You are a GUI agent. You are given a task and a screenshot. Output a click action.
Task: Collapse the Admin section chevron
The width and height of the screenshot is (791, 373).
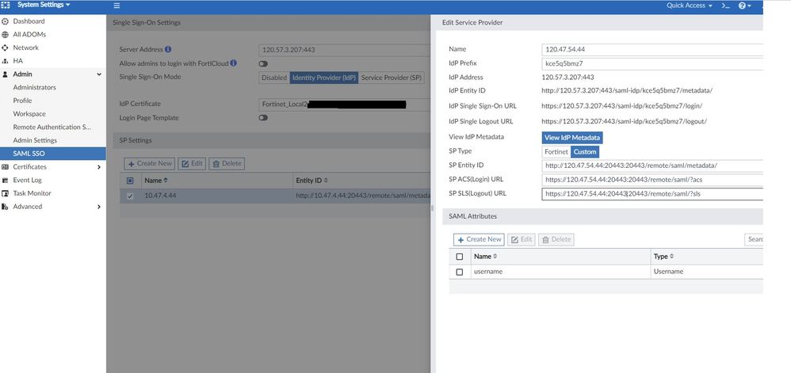[99, 74]
